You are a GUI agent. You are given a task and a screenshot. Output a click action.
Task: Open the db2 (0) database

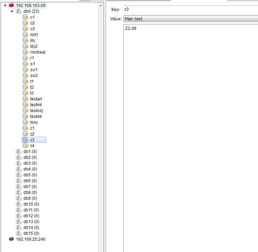pos(30,157)
